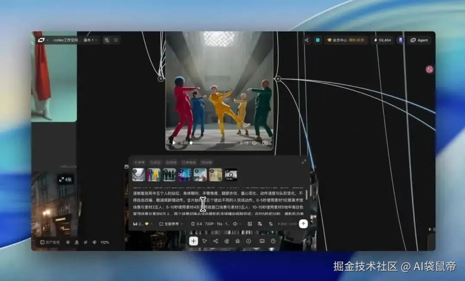
Task: Click inside the prompt text area
Action: pyautogui.click(x=218, y=200)
